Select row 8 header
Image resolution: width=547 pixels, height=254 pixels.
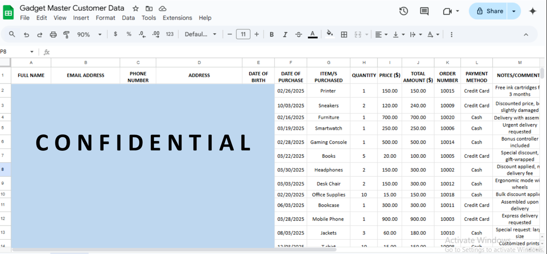5,170
